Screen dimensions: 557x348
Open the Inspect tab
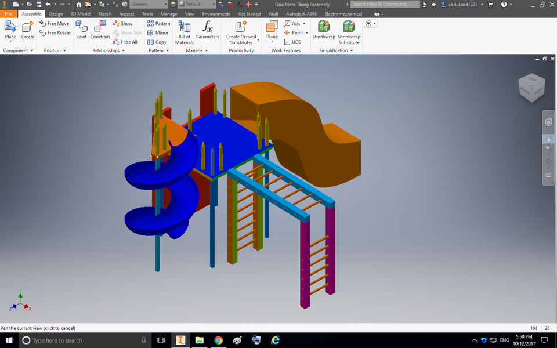[x=126, y=13]
